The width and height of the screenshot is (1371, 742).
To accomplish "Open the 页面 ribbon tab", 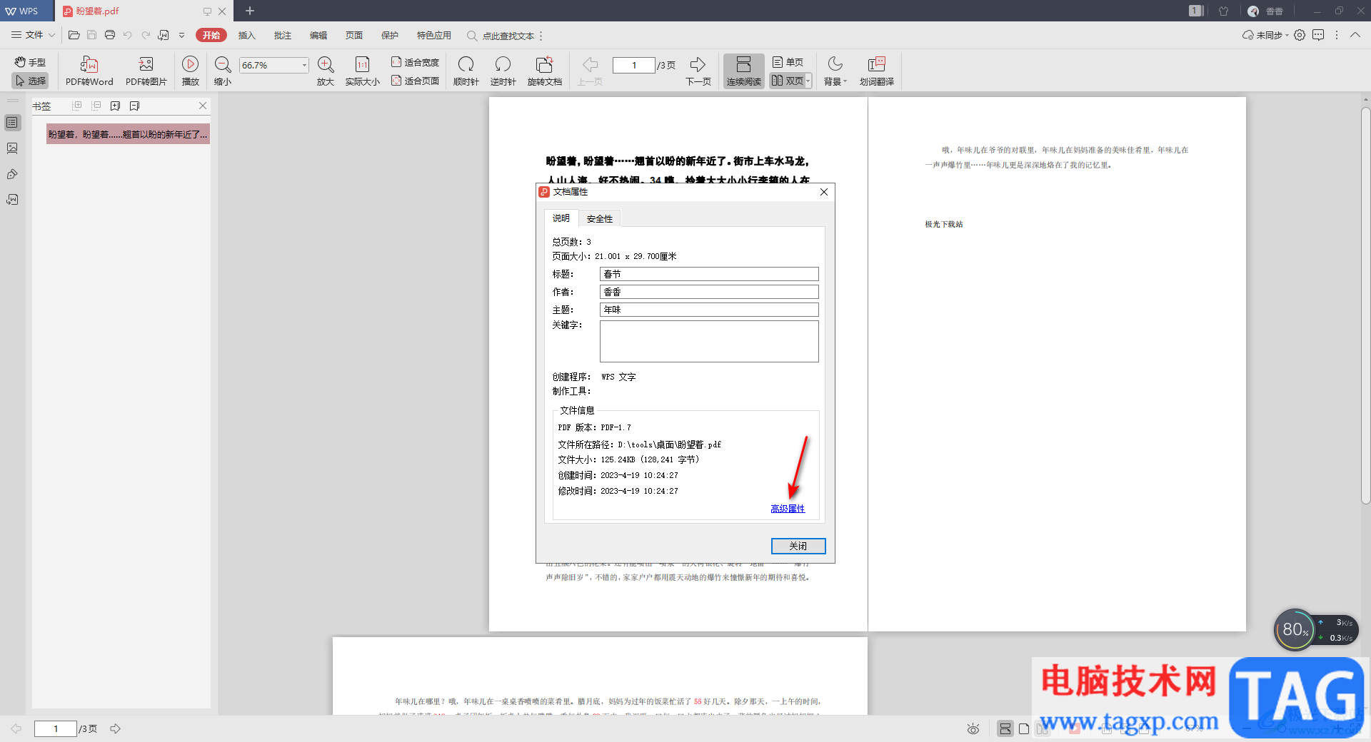I will pyautogui.click(x=354, y=35).
